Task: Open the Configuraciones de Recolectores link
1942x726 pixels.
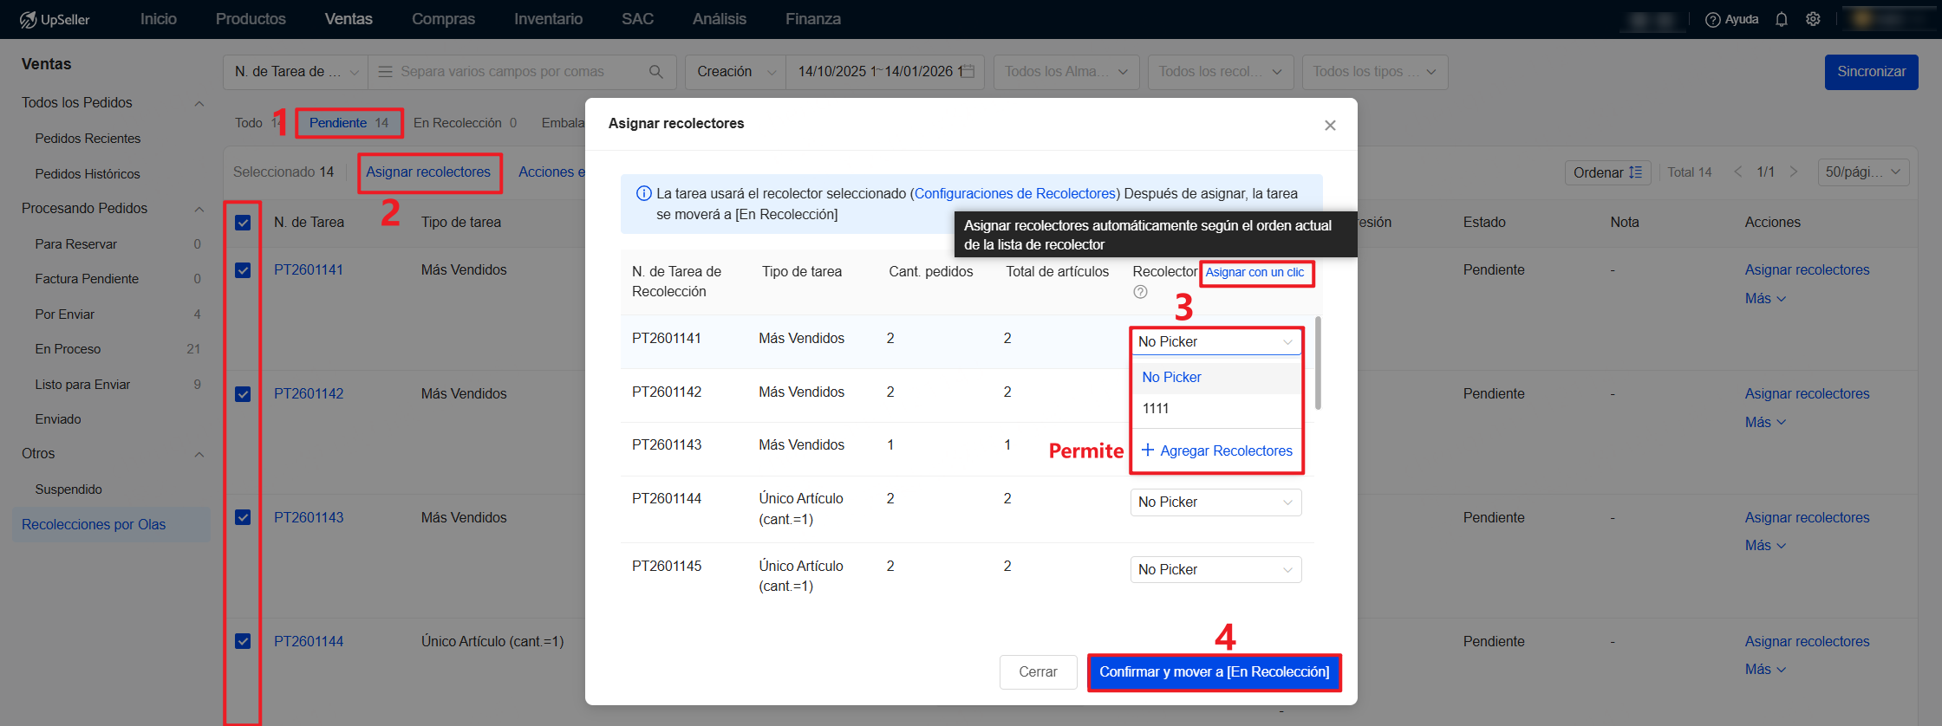Action: pos(1015,194)
